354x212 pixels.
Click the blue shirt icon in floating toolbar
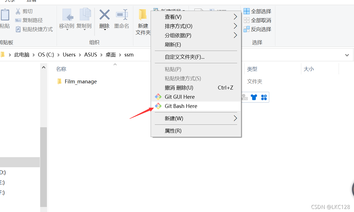254,97
